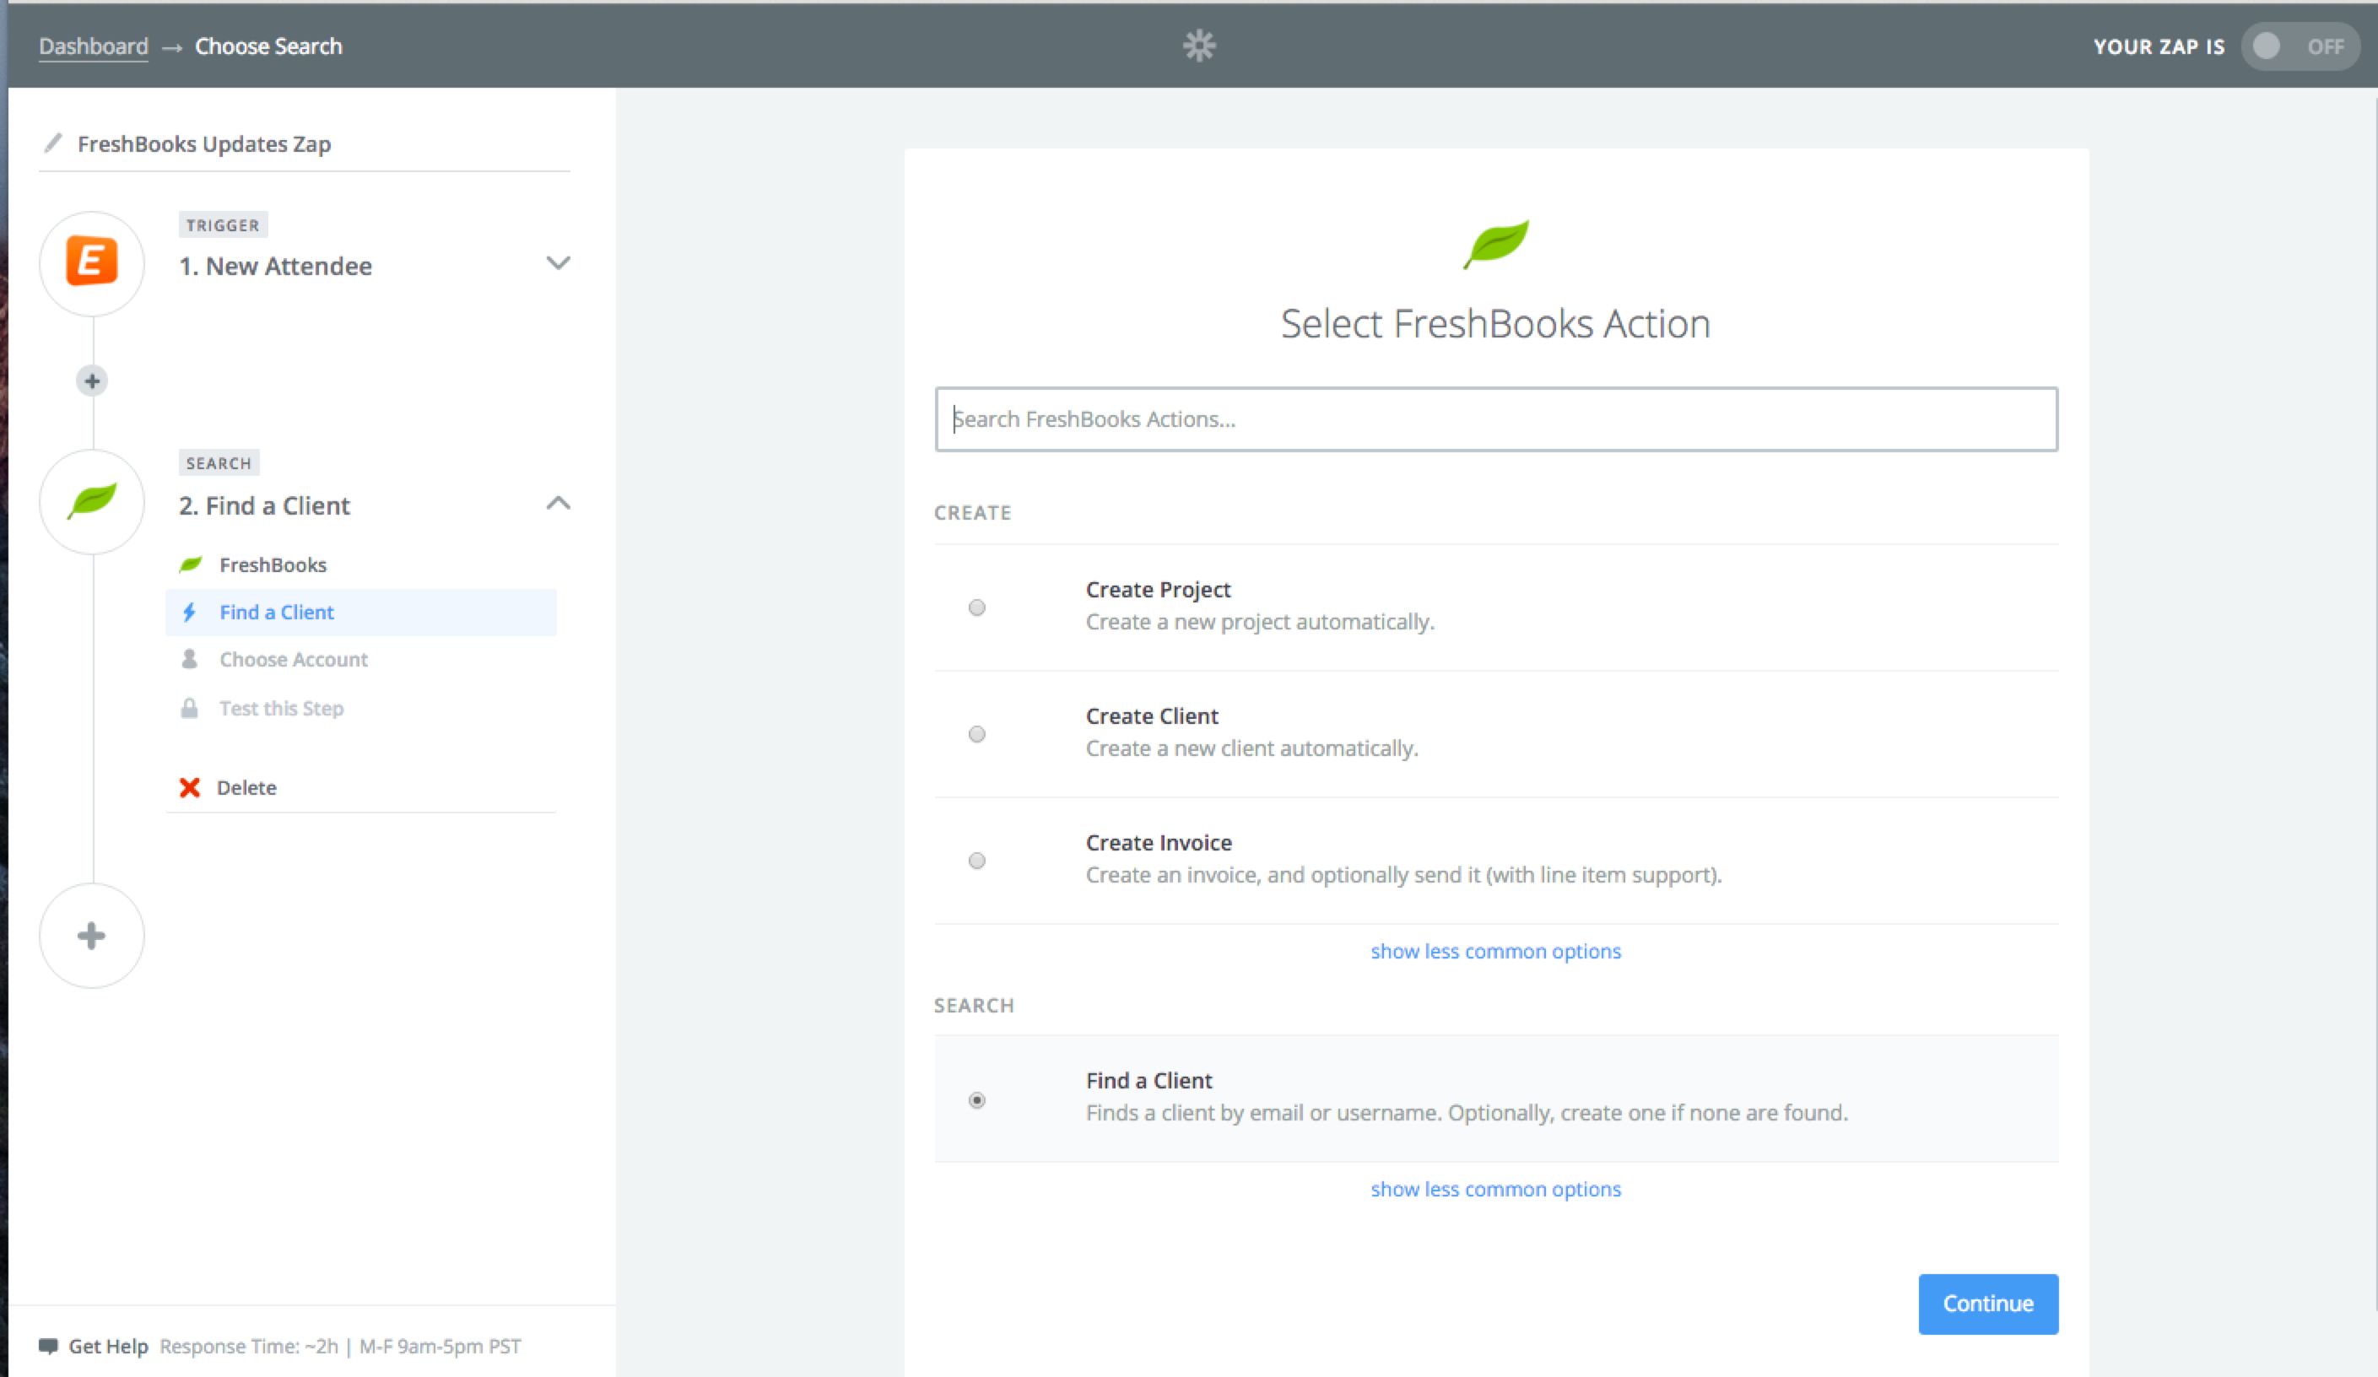2378x1377 pixels.
Task: Click the Eventbrite trigger step icon
Action: [91, 262]
